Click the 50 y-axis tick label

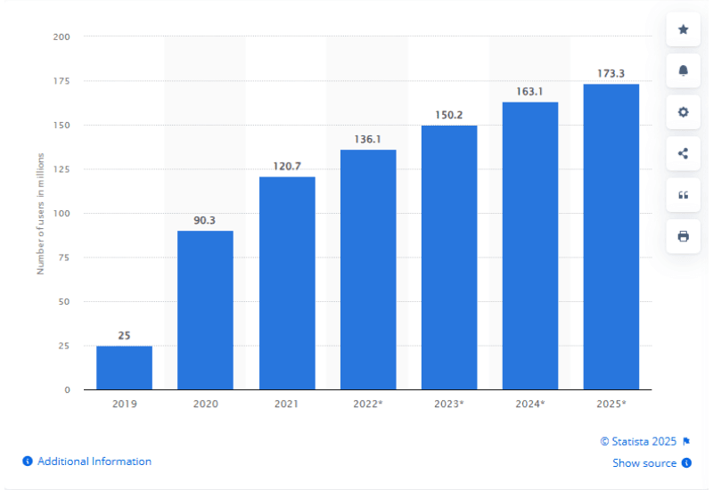pyautogui.click(x=64, y=301)
